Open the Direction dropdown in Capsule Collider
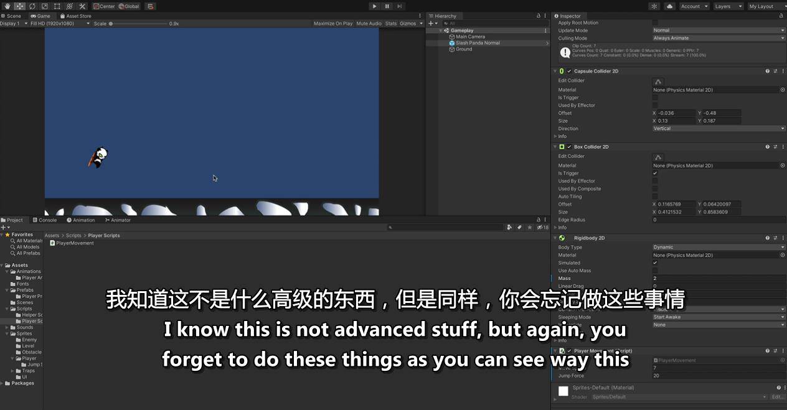This screenshot has height=410, width=787. (719, 129)
